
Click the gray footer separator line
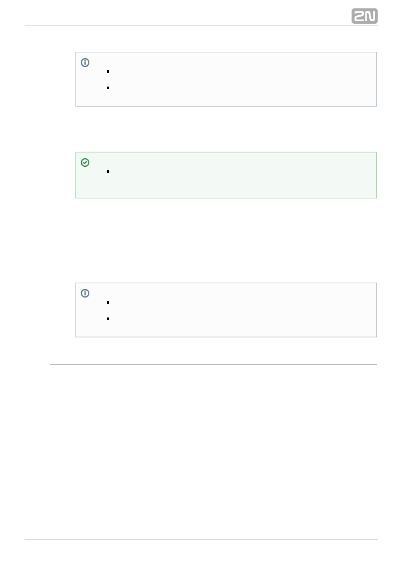[201, 539]
